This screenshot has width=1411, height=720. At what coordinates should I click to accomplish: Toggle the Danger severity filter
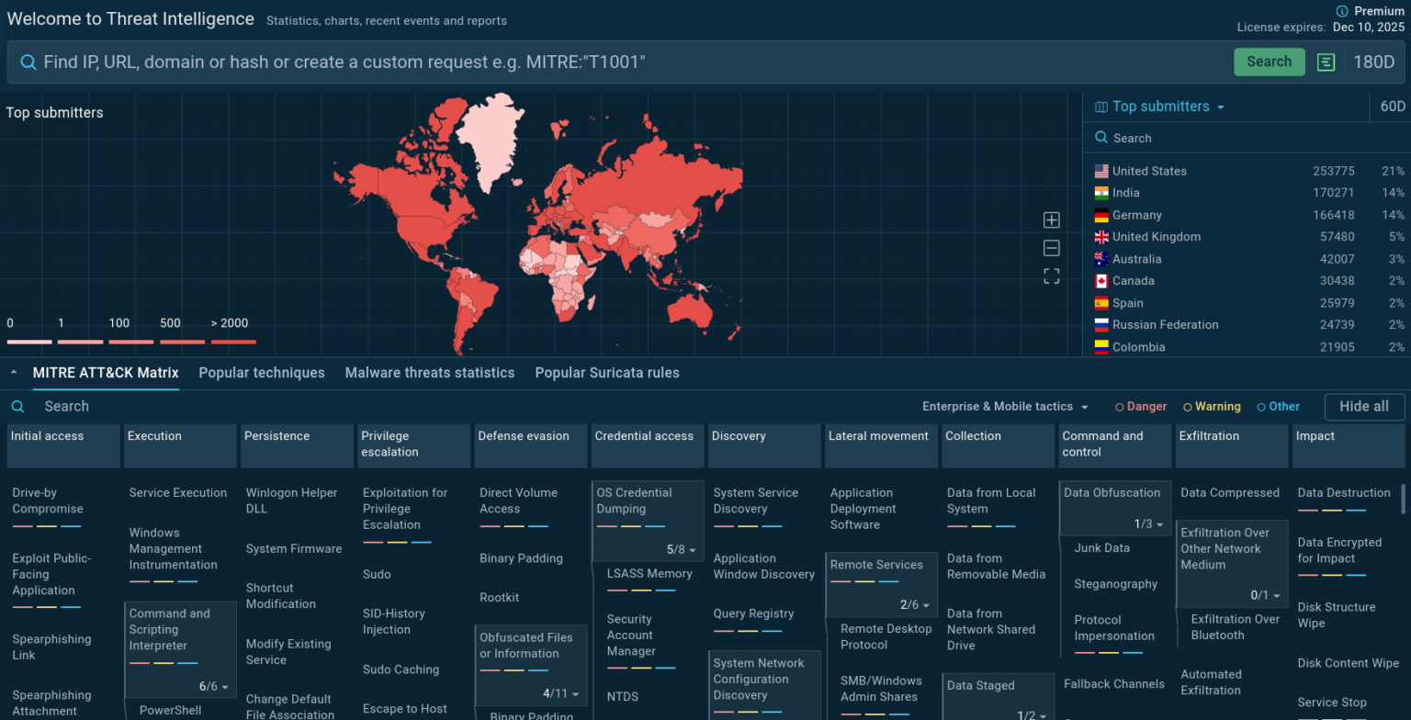pos(1140,406)
